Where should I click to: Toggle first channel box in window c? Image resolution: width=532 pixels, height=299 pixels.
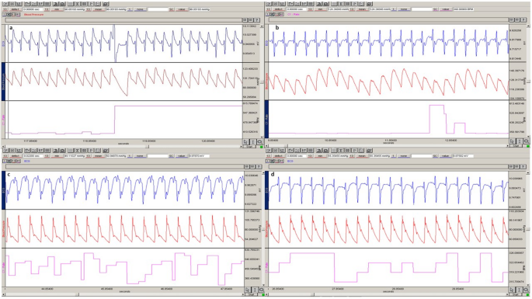coord(5,161)
